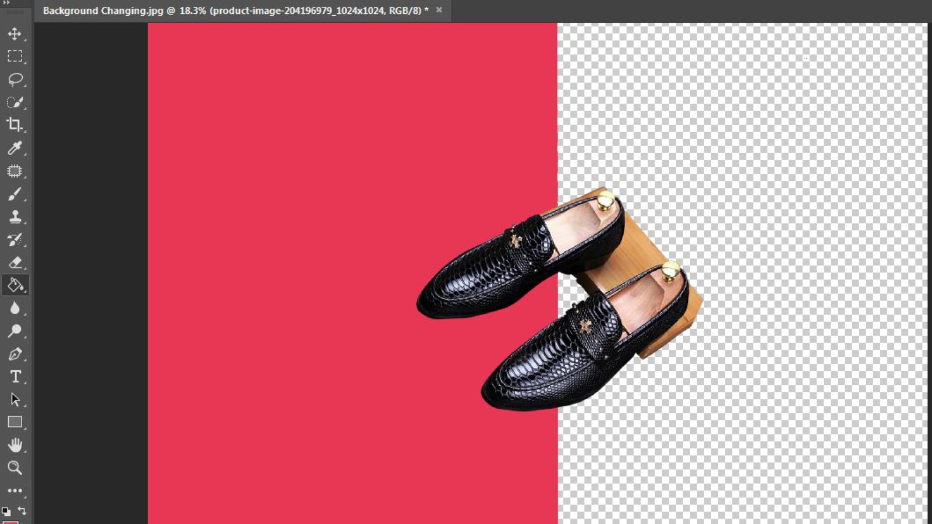Select the Lasso tool
Viewport: 932px width, 524px height.
point(15,79)
